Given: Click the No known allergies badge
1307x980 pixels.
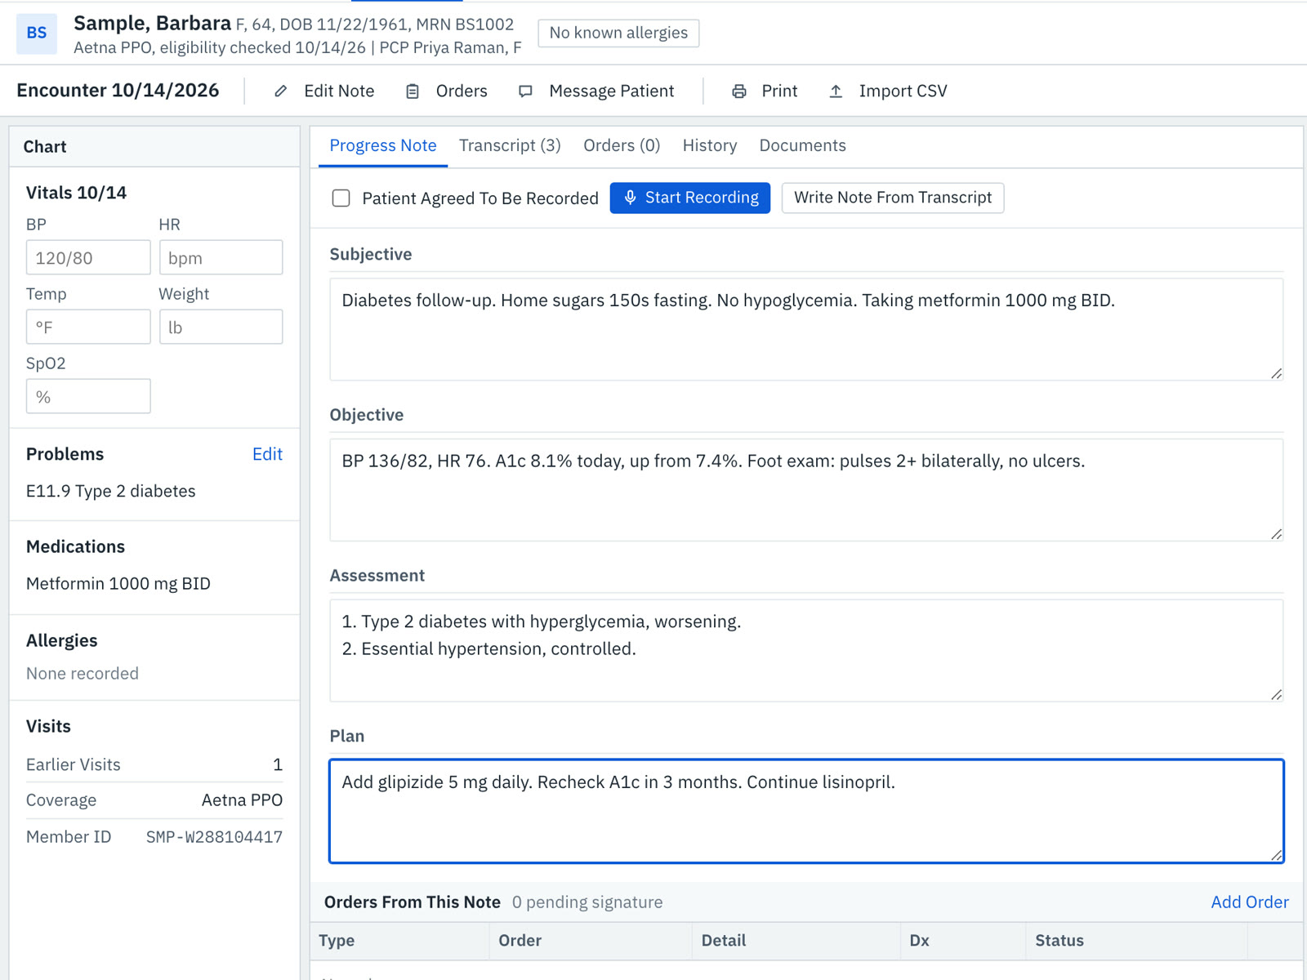Looking at the screenshot, I should coord(618,33).
